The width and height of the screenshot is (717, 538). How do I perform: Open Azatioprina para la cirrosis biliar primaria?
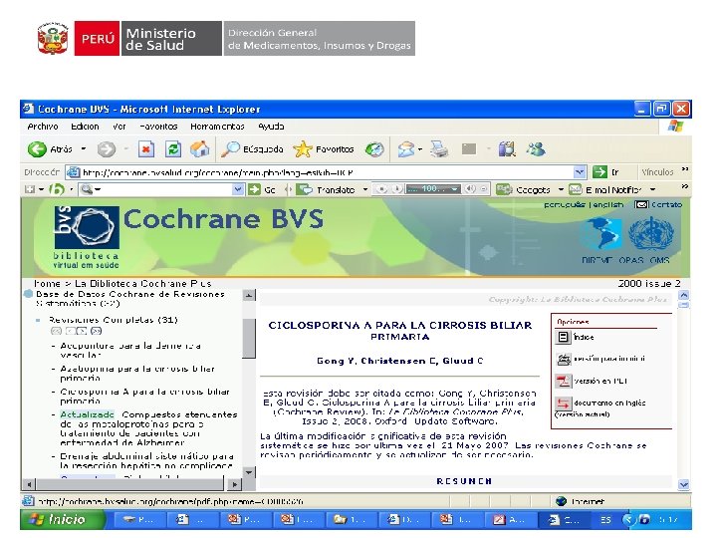coord(137,374)
